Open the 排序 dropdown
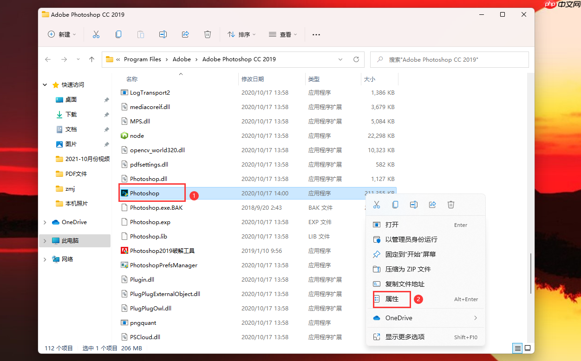This screenshot has width=581, height=361. pos(242,34)
